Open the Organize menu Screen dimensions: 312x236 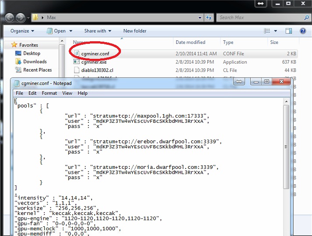(x=22, y=31)
